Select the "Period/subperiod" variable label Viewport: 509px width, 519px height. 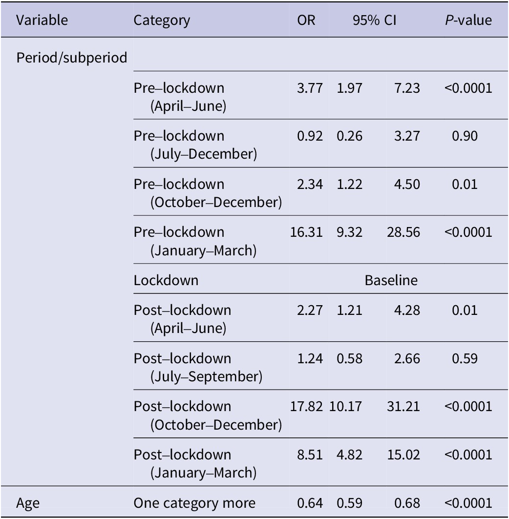coord(72,58)
